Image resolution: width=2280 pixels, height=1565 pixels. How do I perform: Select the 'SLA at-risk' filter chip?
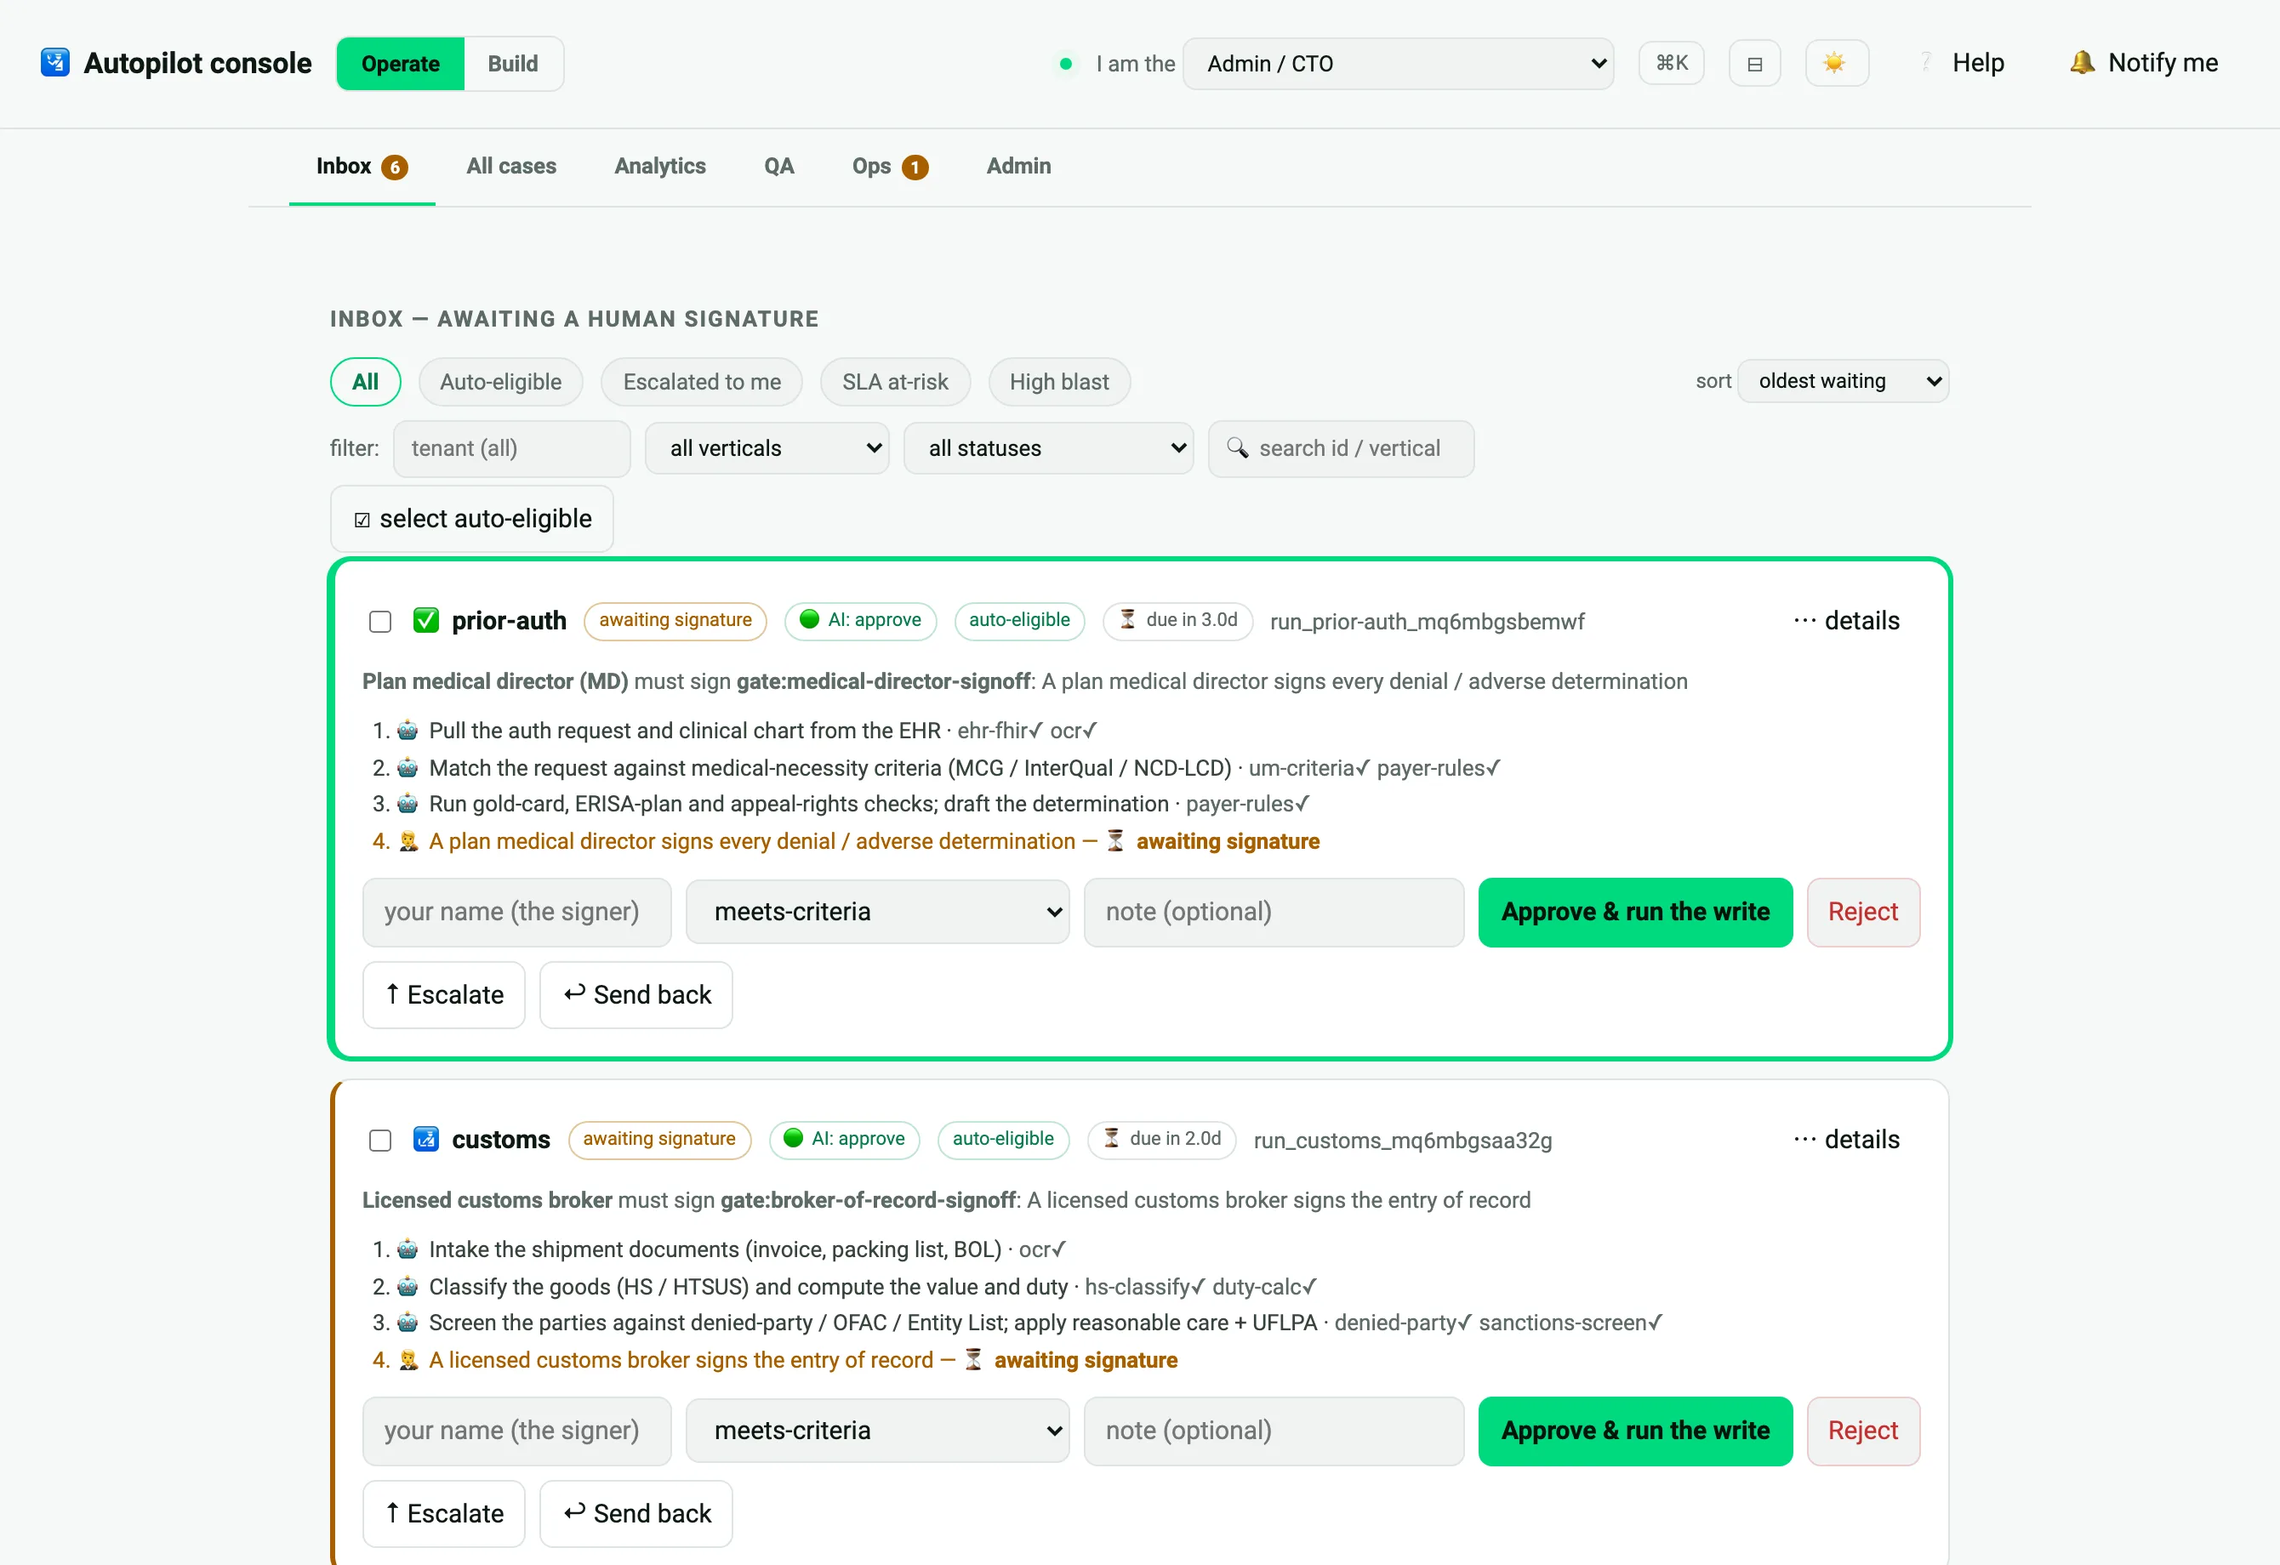click(895, 383)
